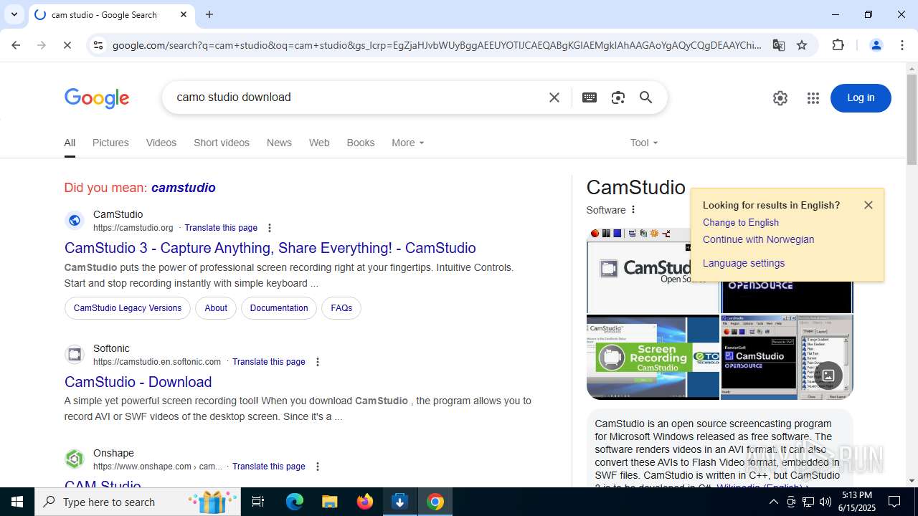Viewport: 918px width, 516px height.
Task: Open a new browser tab
Action: (209, 14)
